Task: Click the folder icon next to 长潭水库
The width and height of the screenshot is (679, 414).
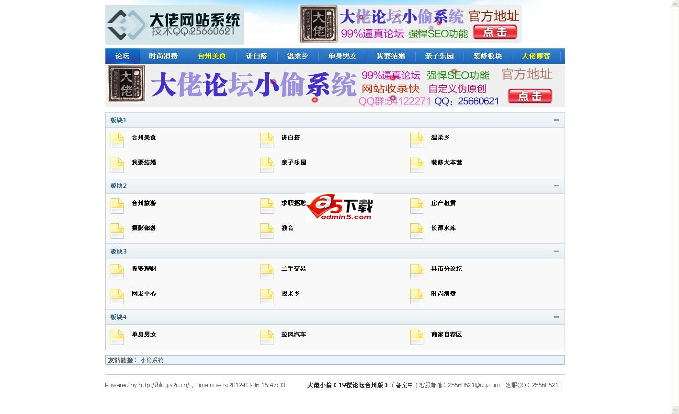Action: pyautogui.click(x=417, y=230)
